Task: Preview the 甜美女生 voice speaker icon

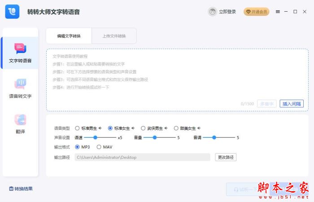Action: coord(199,128)
